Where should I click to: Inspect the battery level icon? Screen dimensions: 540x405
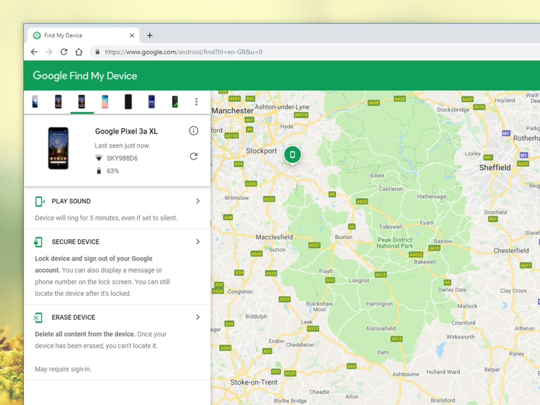[99, 171]
